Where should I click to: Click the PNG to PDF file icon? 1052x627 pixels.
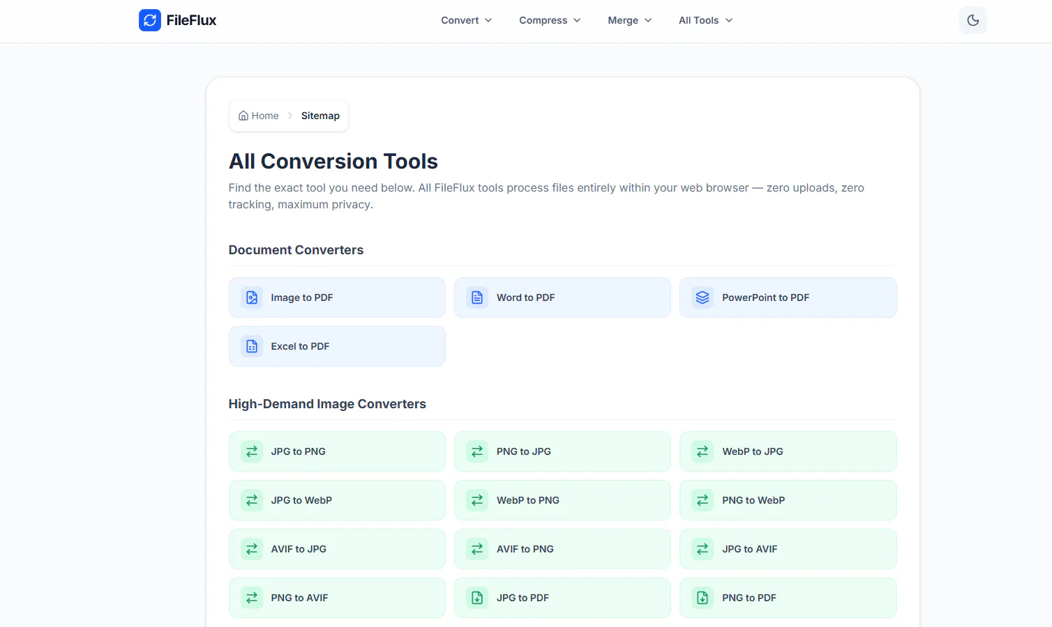702,598
